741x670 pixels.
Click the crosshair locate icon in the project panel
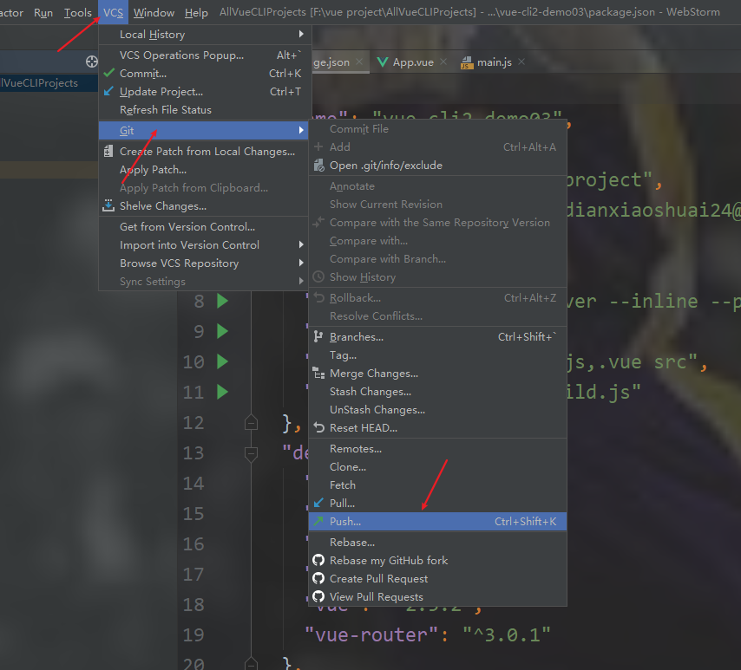click(92, 62)
